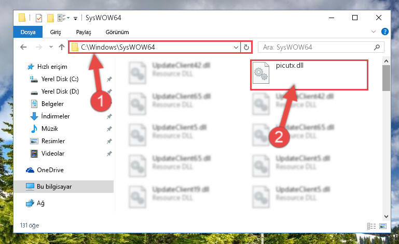Expand the address bar history dropdown
This screenshot has width=399, height=244.
click(x=236, y=48)
